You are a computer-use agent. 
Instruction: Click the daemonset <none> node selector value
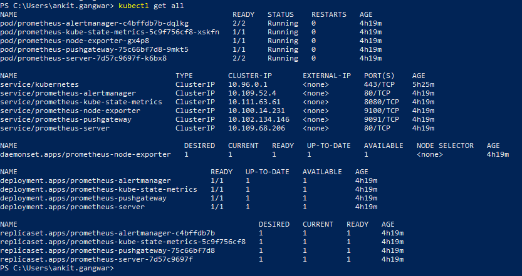tap(430, 154)
